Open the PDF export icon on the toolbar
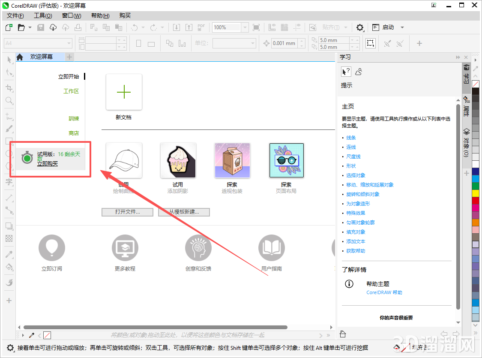482x358 pixels. click(x=201, y=27)
